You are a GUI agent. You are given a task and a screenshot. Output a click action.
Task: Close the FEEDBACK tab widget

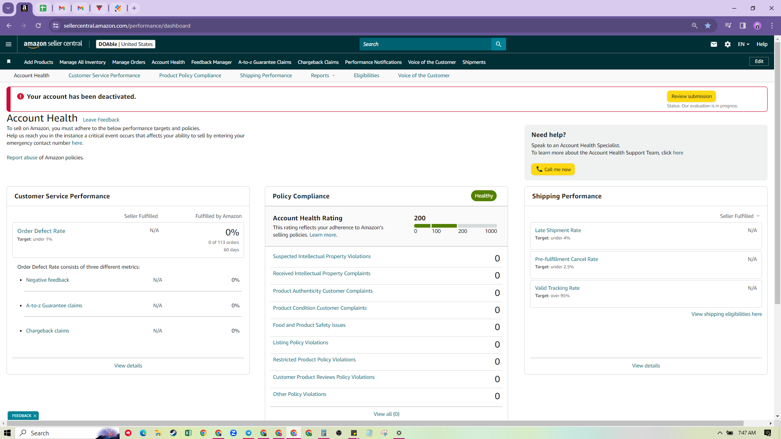pos(35,416)
